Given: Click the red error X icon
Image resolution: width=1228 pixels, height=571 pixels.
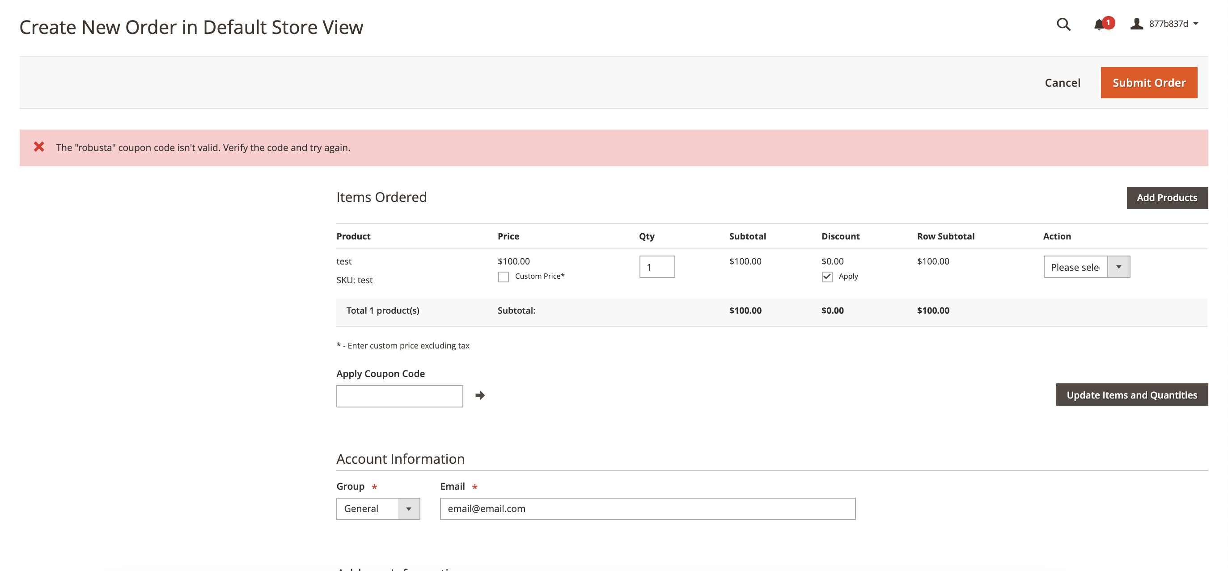Looking at the screenshot, I should 39,147.
